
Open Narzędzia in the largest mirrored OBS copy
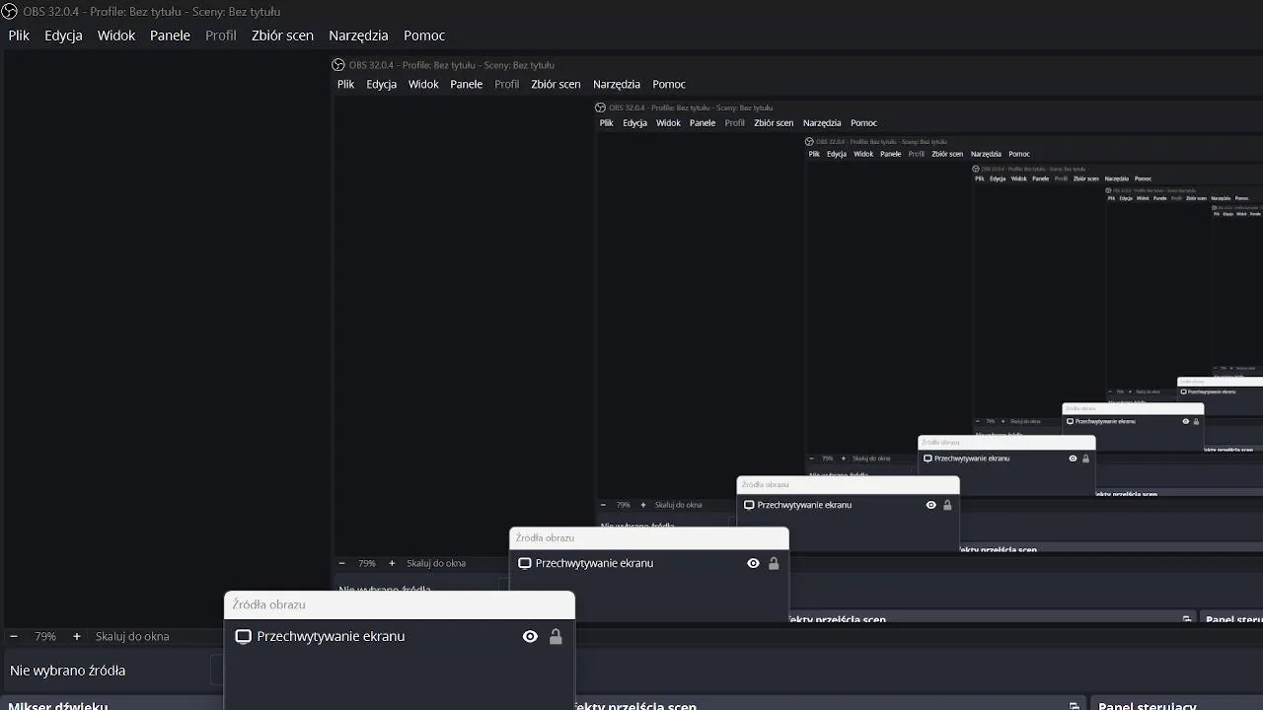617,84
